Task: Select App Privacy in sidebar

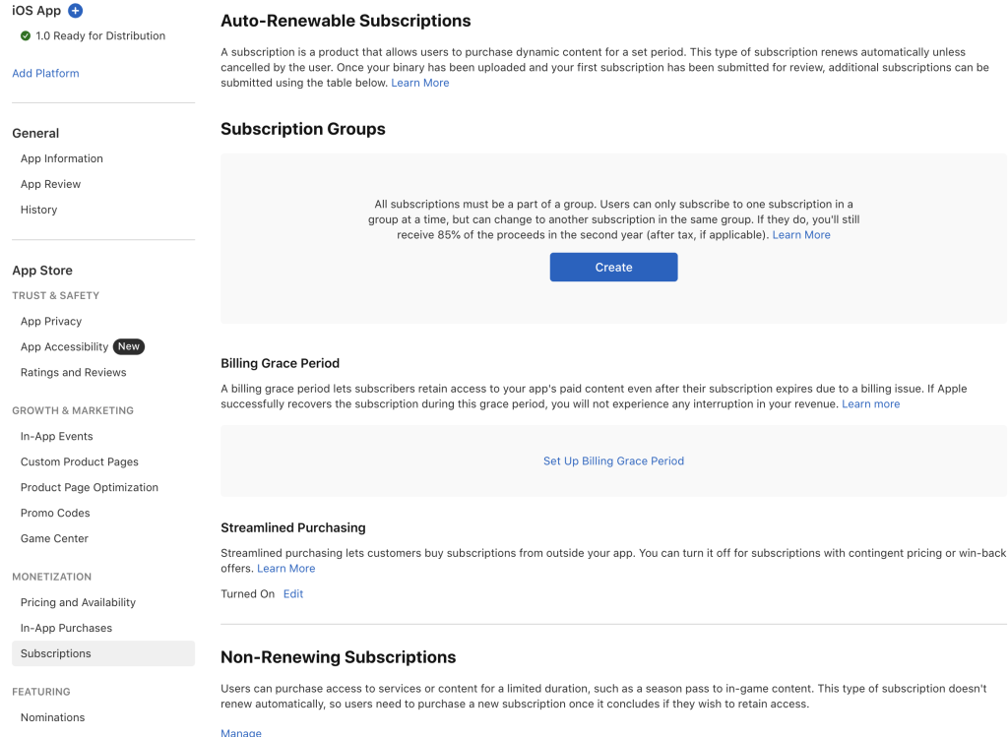Action: [51, 322]
